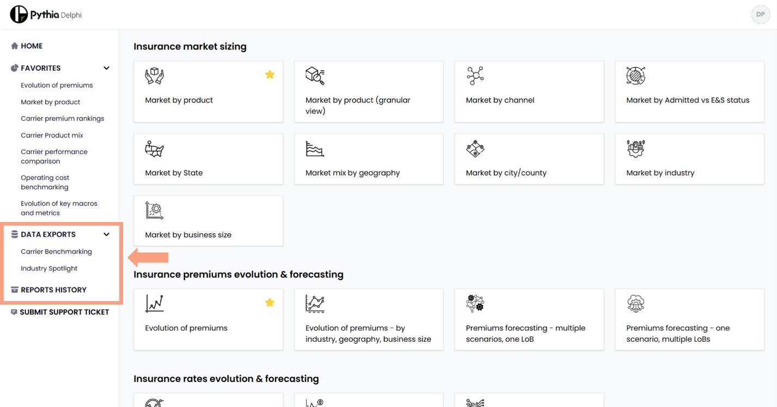Click the Home house icon in sidebar
The height and width of the screenshot is (407, 777).
(x=15, y=46)
